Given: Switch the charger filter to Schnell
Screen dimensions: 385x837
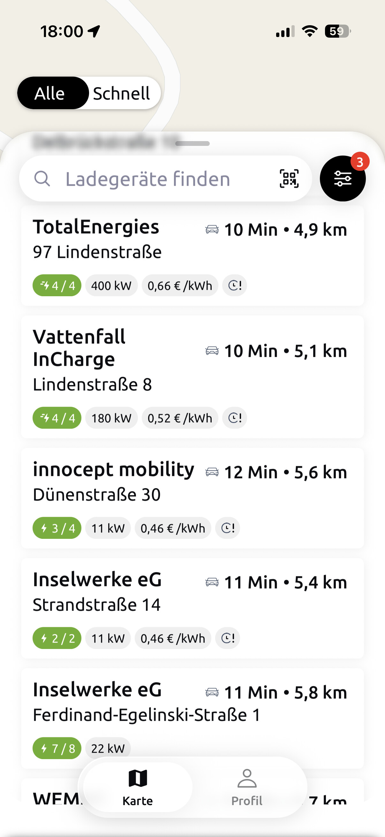Looking at the screenshot, I should (122, 93).
